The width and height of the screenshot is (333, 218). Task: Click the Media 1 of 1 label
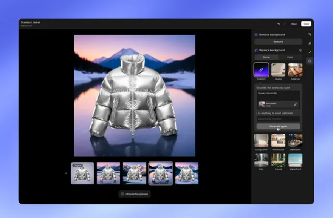click(27, 26)
